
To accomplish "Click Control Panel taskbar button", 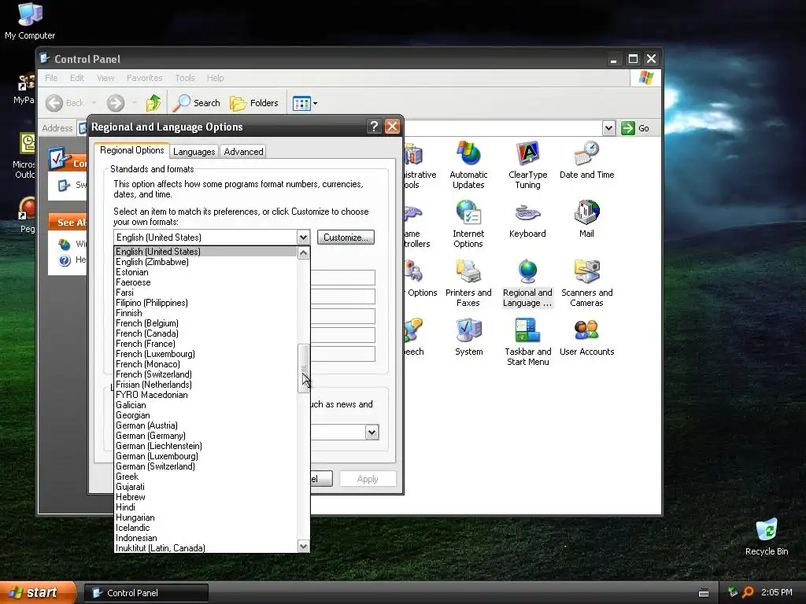I will point(146,593).
